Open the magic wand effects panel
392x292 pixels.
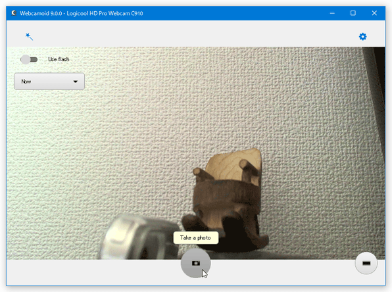pyautogui.click(x=29, y=37)
